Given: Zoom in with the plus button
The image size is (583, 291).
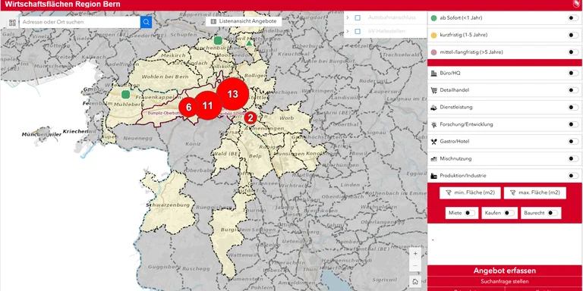Looking at the screenshot, I should point(415,254).
